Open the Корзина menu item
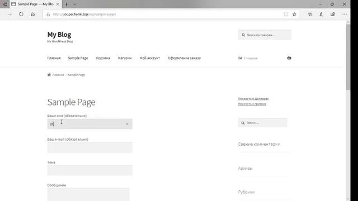358x201 pixels. pyautogui.click(x=103, y=58)
